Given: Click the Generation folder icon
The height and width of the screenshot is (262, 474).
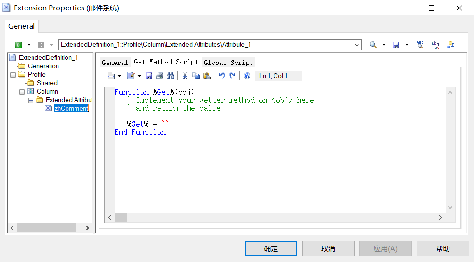Looking at the screenshot, I should point(22,66).
